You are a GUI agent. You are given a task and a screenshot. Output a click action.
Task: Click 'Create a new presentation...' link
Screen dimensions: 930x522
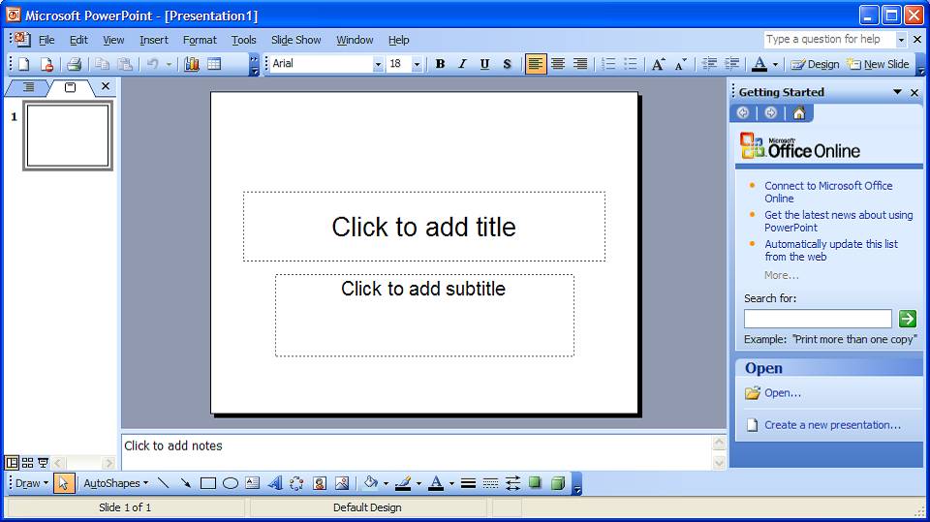coord(832,425)
